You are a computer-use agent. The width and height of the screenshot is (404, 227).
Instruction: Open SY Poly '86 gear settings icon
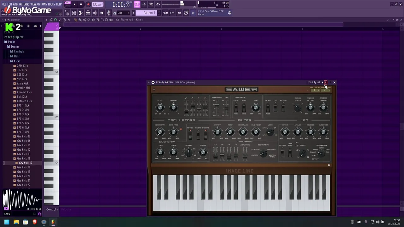click(x=153, y=82)
